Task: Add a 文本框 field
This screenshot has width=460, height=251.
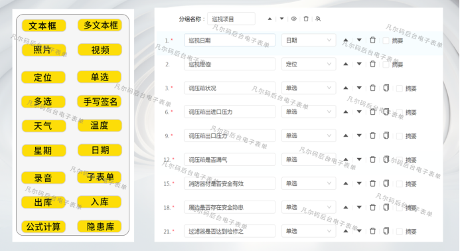Action: coord(43,25)
